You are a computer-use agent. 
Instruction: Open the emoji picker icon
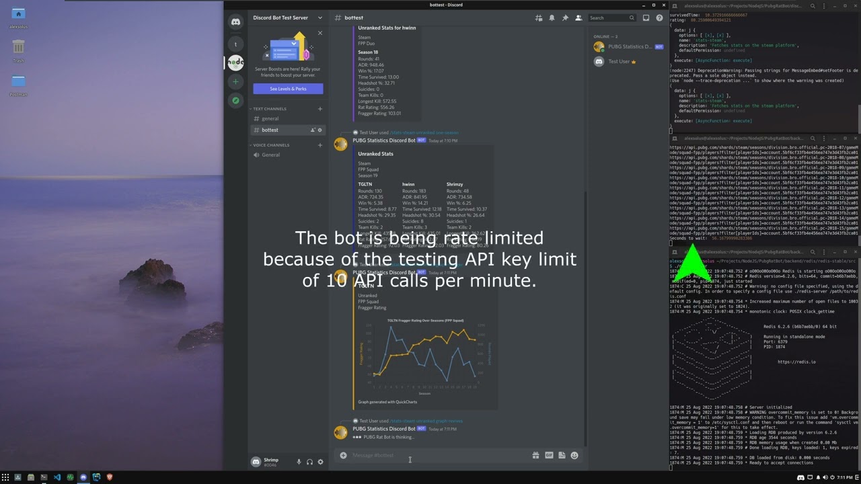pyautogui.click(x=574, y=455)
